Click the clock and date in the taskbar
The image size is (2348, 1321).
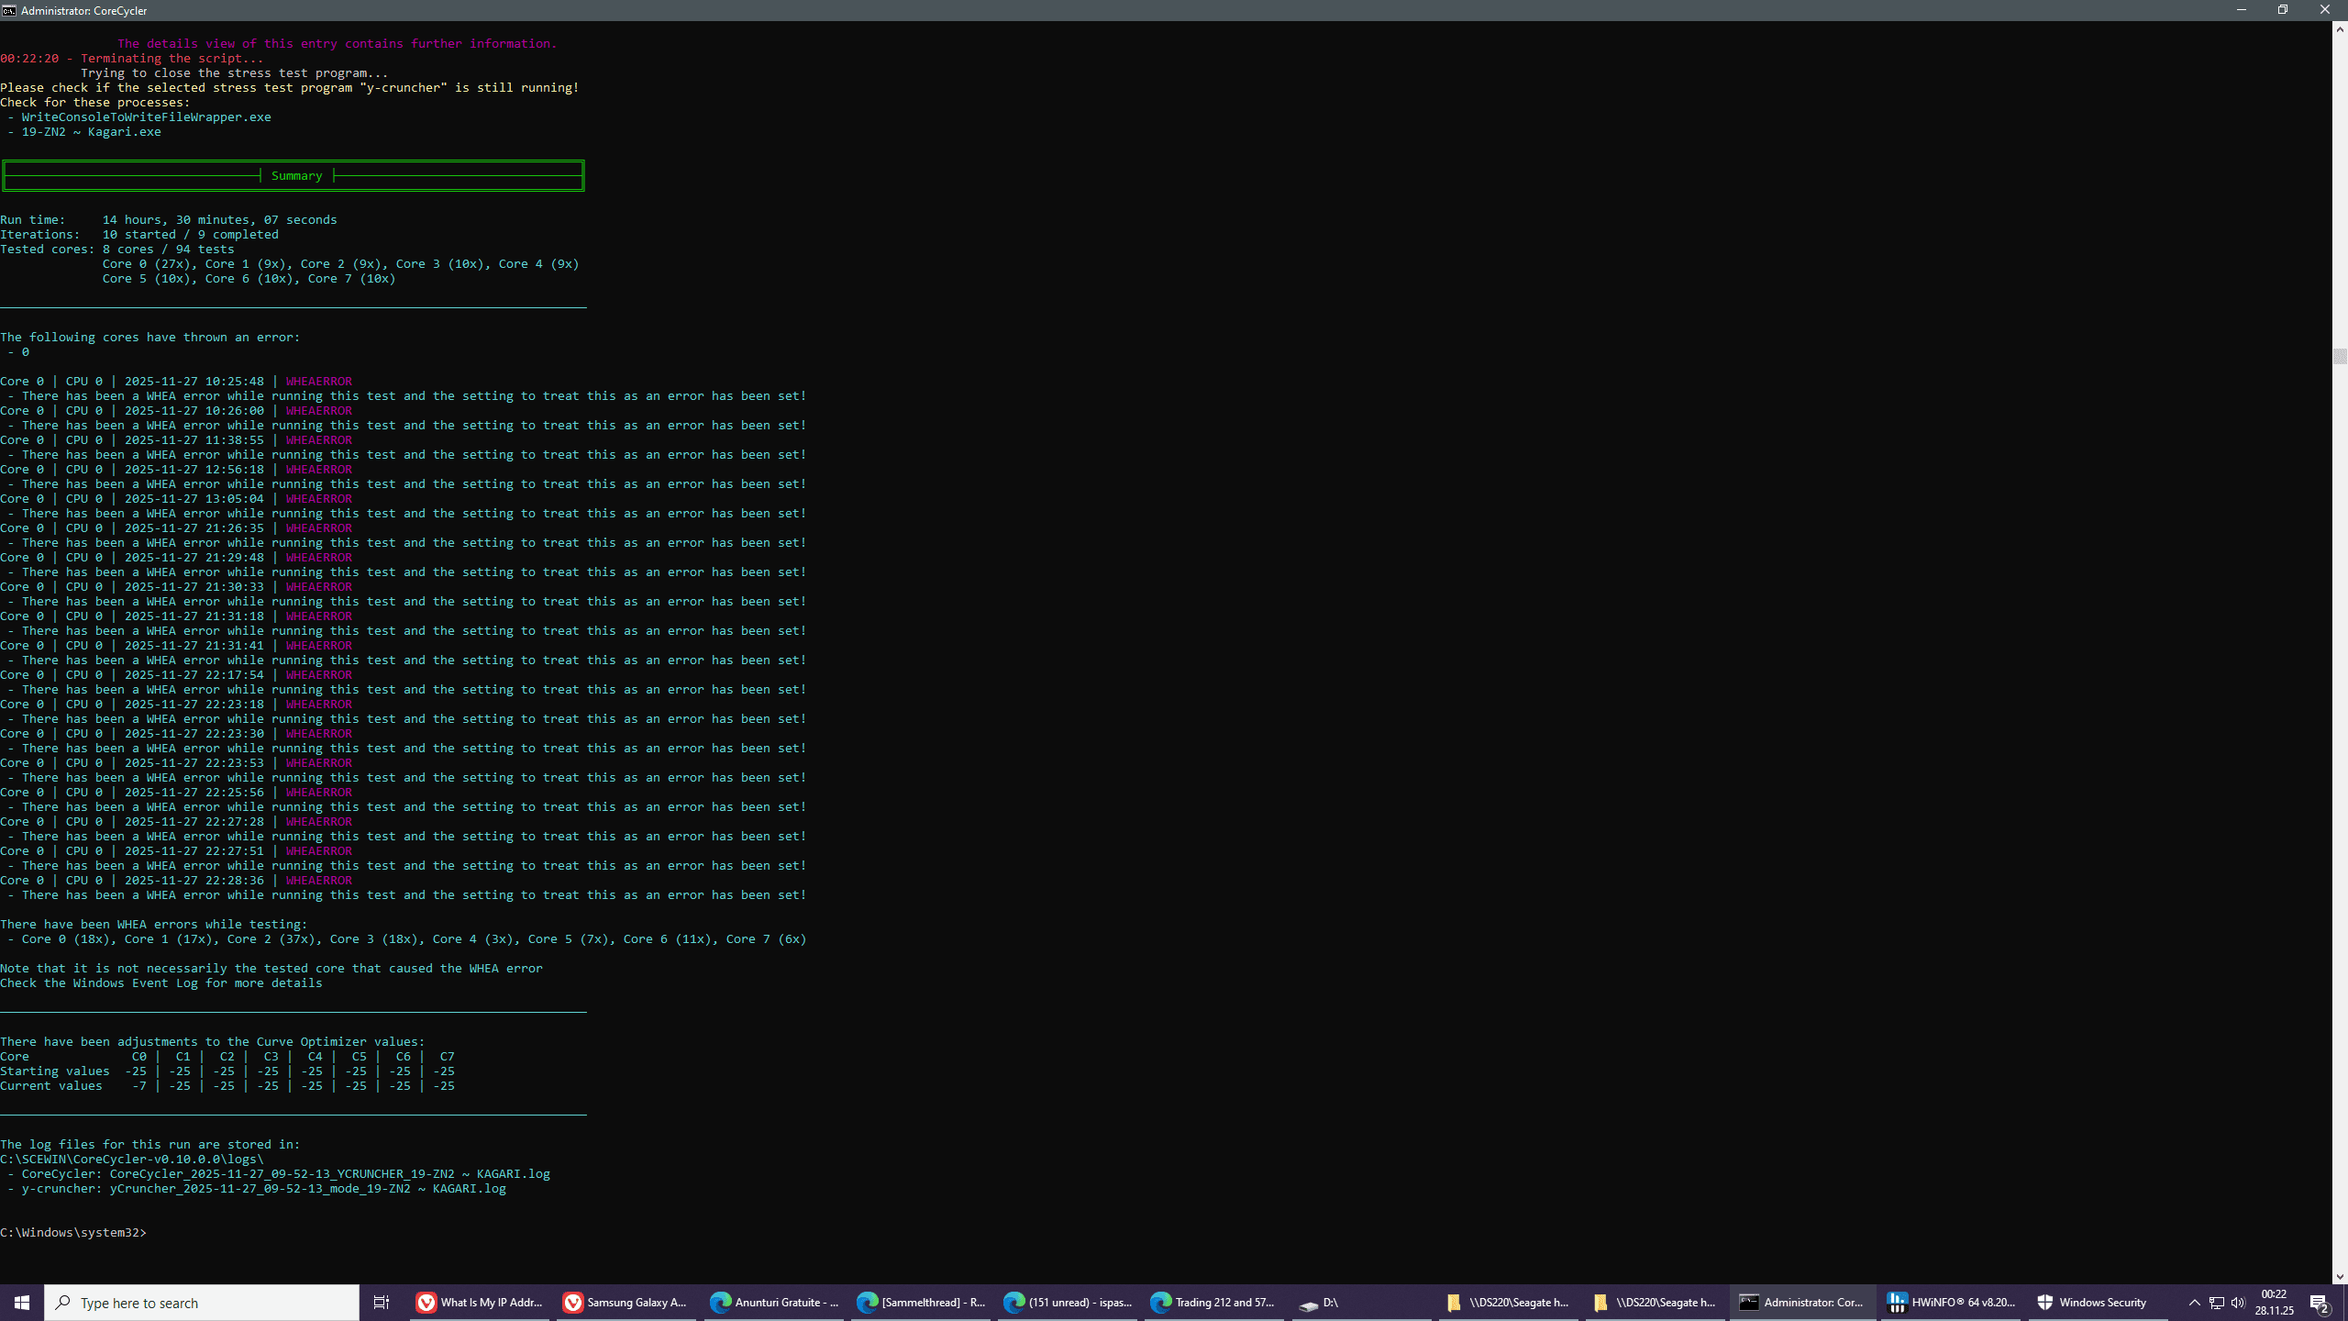(2275, 1302)
